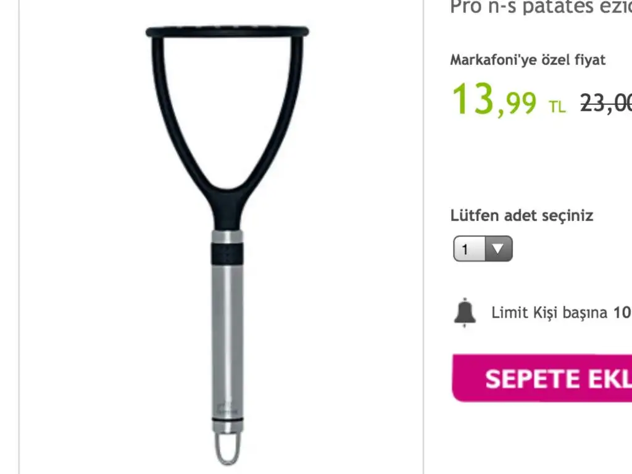This screenshot has width=632, height=474.
Task: Click the Markafoni'ye özel fiyat label
Action: [528, 60]
